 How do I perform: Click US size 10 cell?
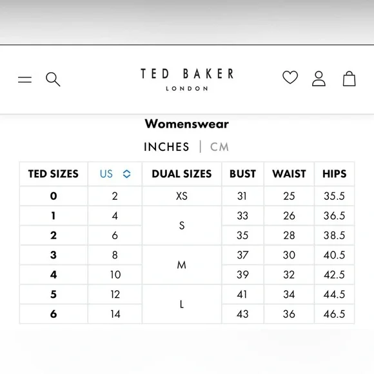115,275
